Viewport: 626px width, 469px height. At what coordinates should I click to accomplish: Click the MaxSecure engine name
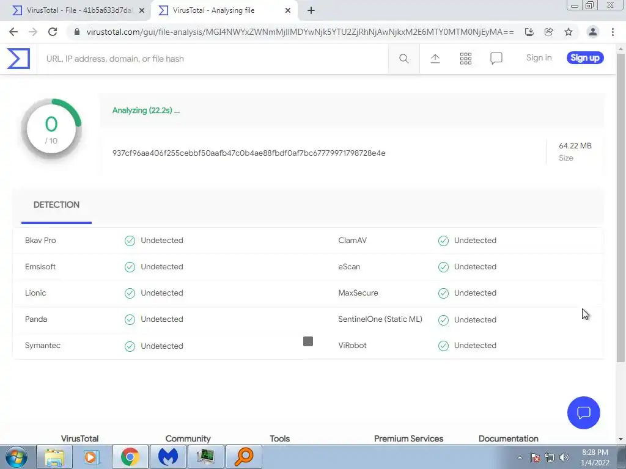pos(358,293)
